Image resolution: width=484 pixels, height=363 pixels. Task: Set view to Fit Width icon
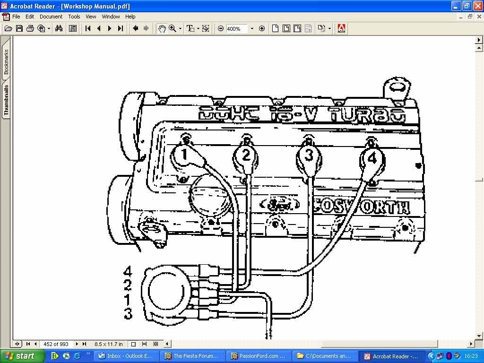tap(297, 29)
